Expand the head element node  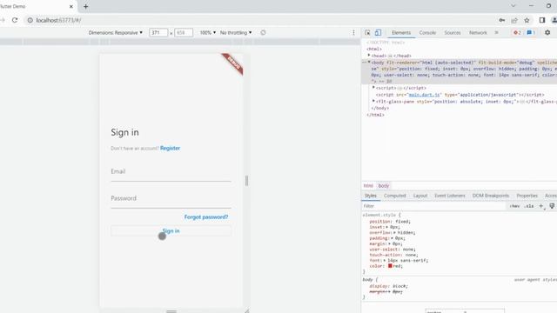click(369, 56)
